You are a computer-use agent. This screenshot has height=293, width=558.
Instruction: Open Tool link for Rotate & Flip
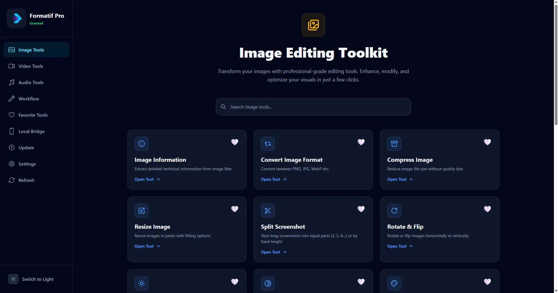400,246
